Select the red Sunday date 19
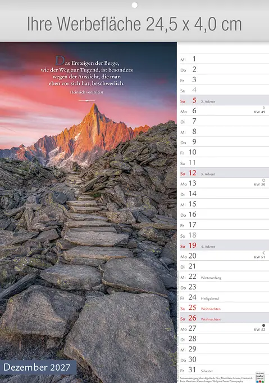 (192, 245)
